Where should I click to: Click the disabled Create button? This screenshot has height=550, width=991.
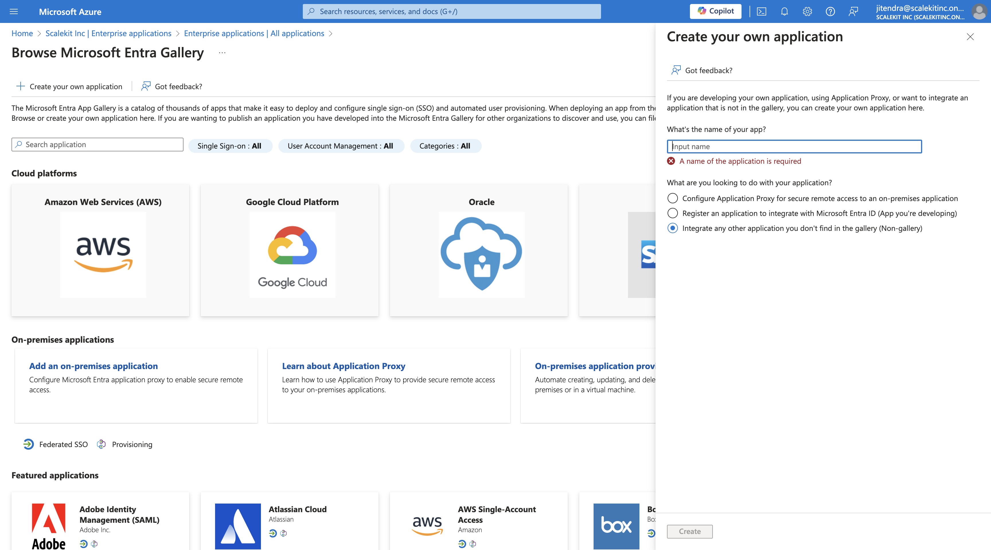pyautogui.click(x=690, y=531)
